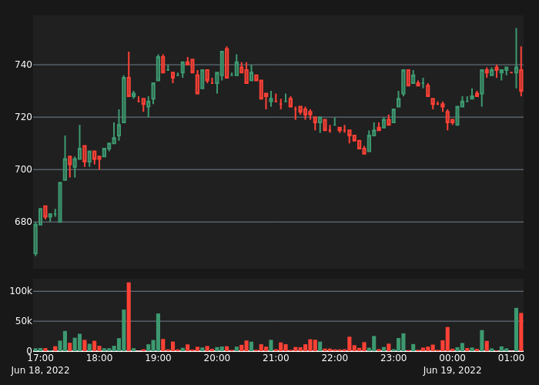Click the 20:00 time axis label
Viewport: 539px width, 385px height.
coord(217,358)
